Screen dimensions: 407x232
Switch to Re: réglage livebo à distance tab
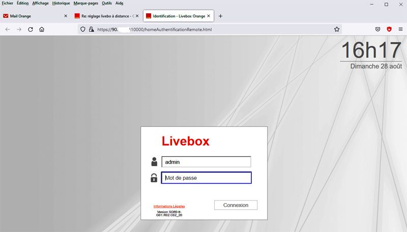[x=106, y=16]
